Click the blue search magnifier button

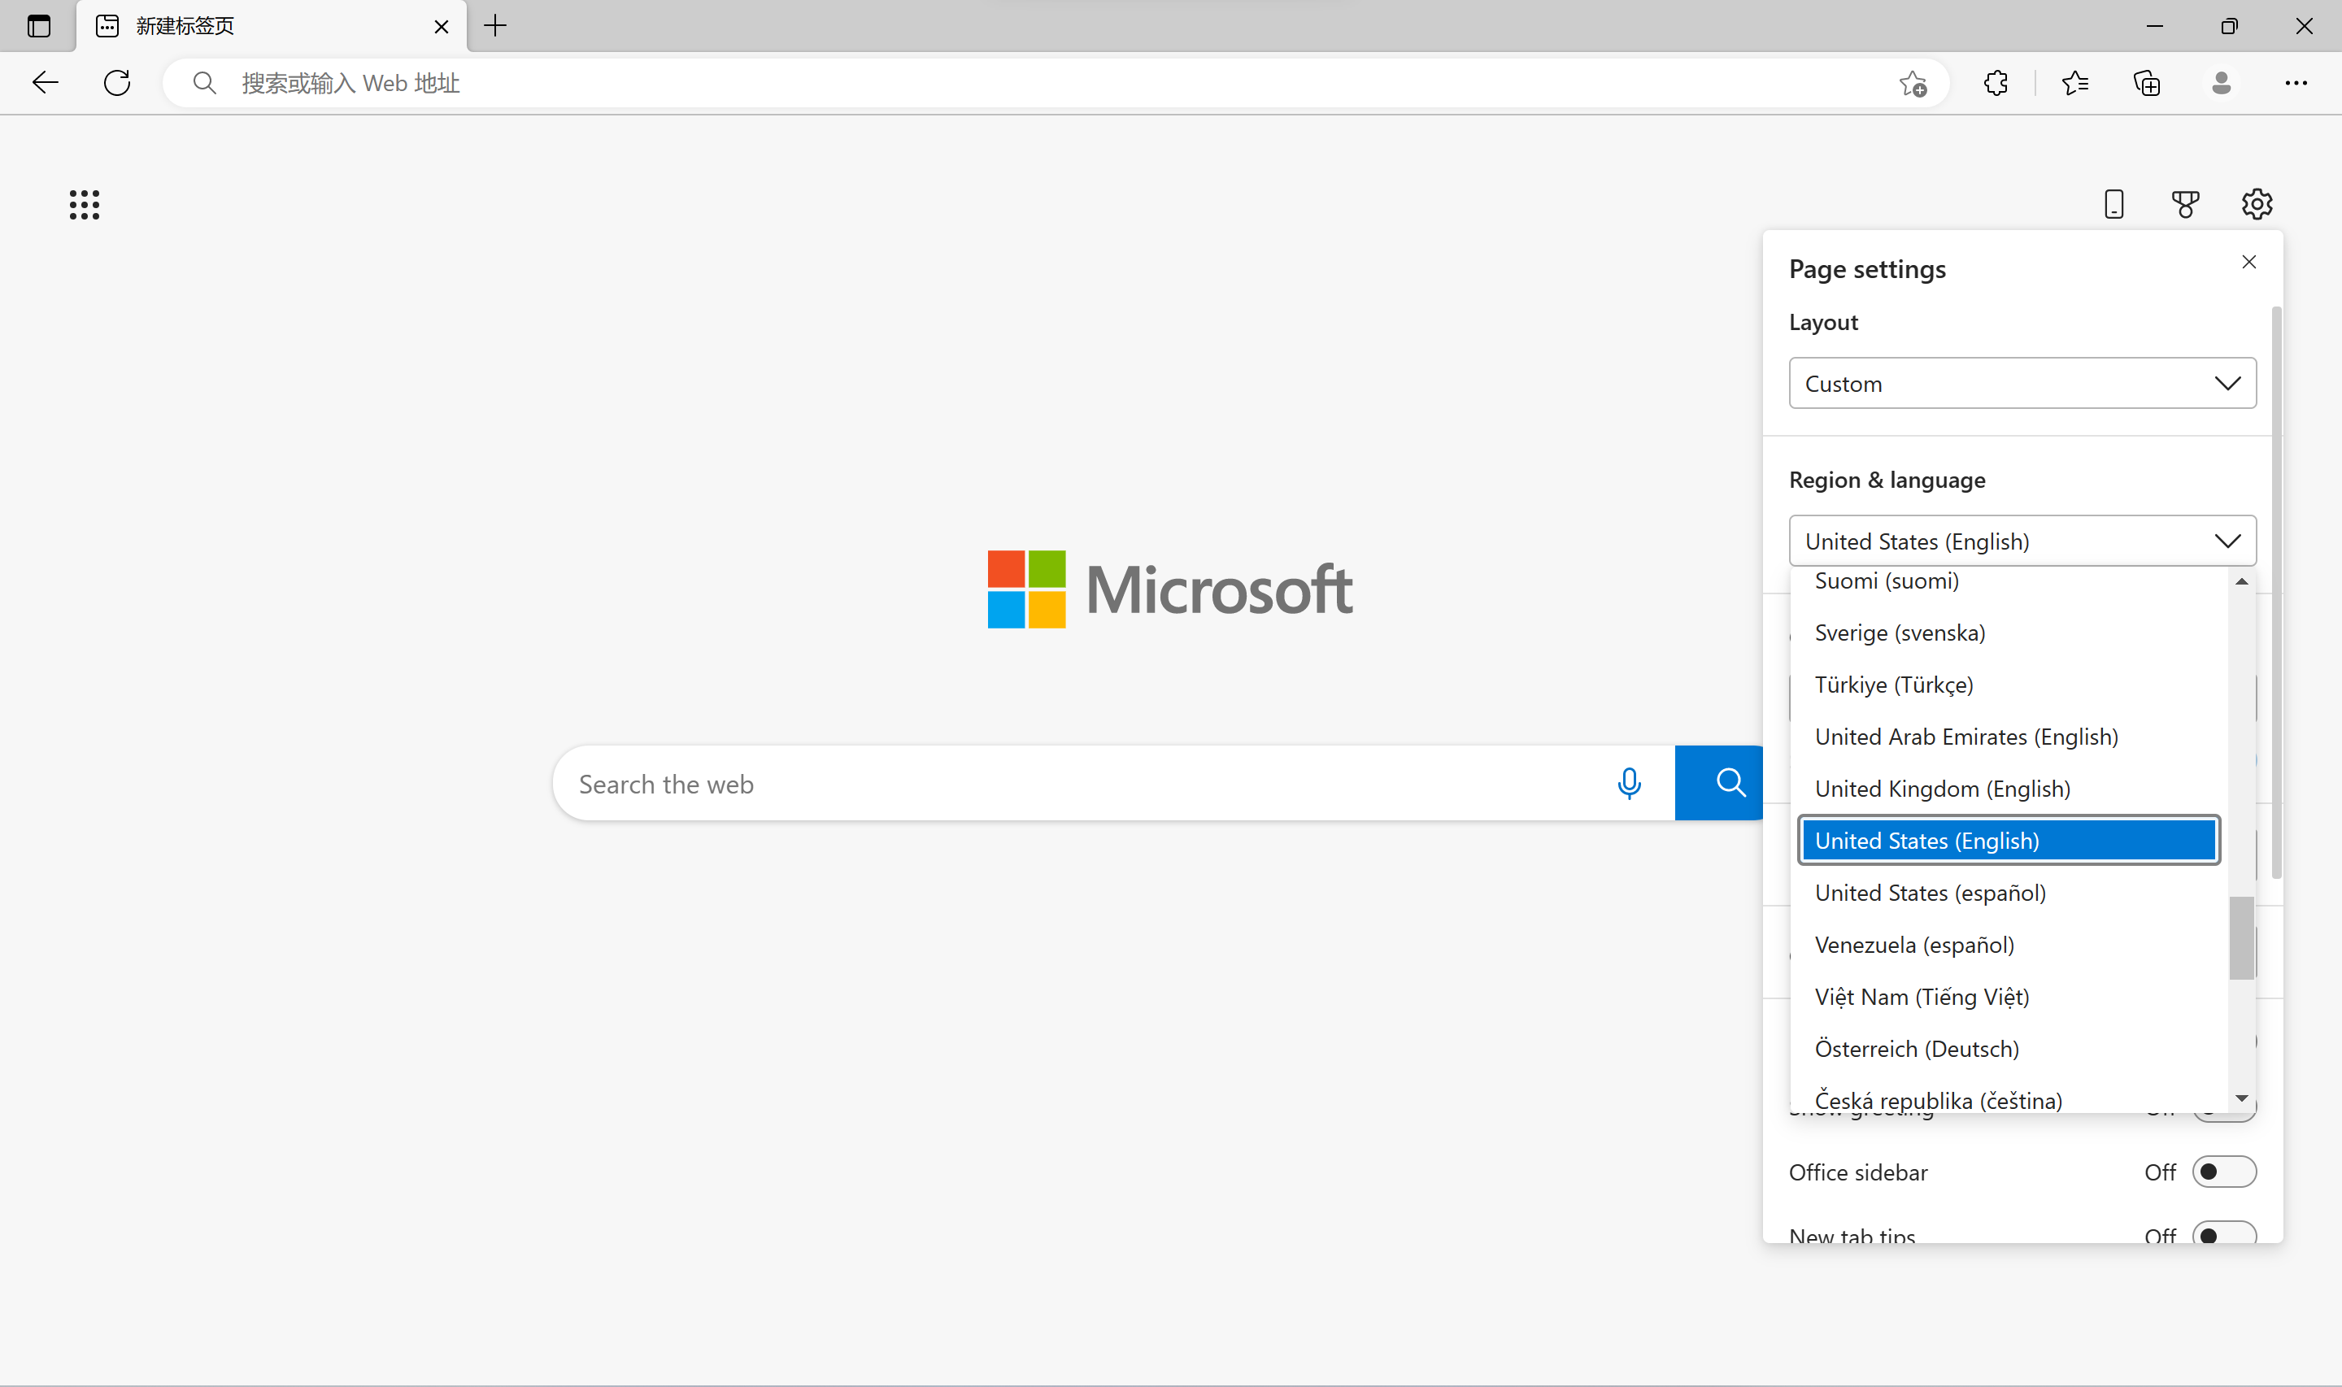click(1718, 783)
